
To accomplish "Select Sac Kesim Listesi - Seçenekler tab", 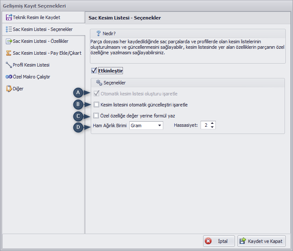I will click(x=44, y=29).
